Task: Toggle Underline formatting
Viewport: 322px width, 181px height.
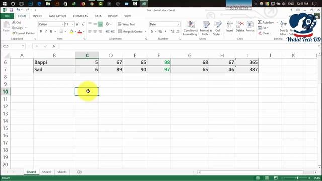Action: (x=51, y=31)
